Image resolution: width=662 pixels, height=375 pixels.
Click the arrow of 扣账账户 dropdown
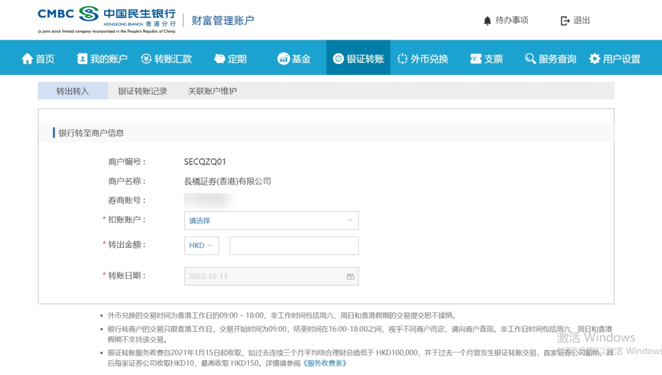350,221
